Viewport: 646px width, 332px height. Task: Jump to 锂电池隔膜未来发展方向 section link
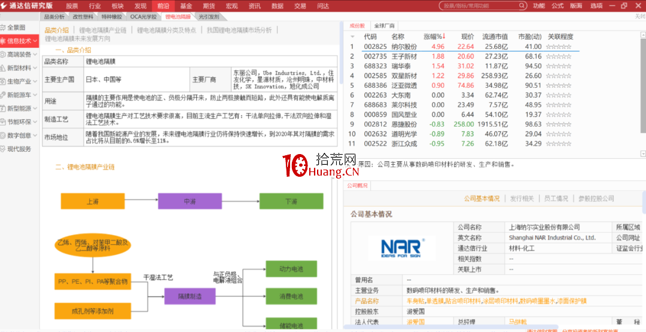(x=77, y=39)
